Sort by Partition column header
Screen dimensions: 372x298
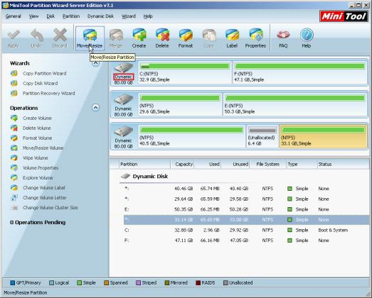(144, 164)
